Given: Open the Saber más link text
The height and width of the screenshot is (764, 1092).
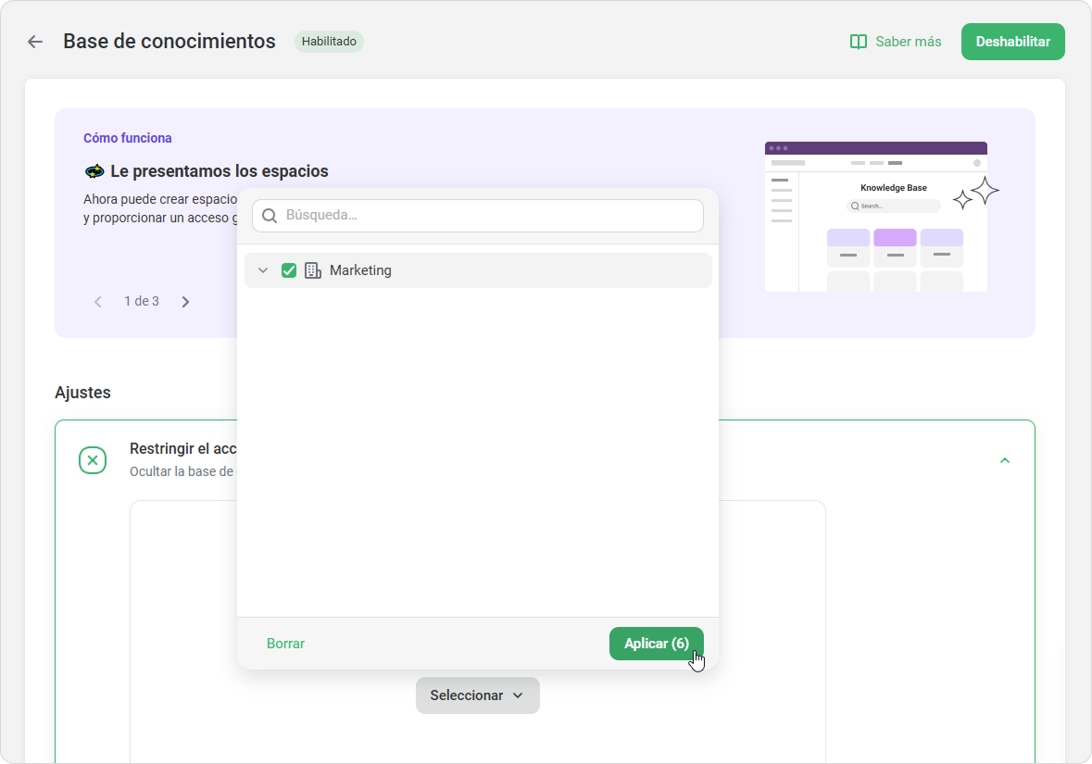Looking at the screenshot, I should tap(908, 42).
